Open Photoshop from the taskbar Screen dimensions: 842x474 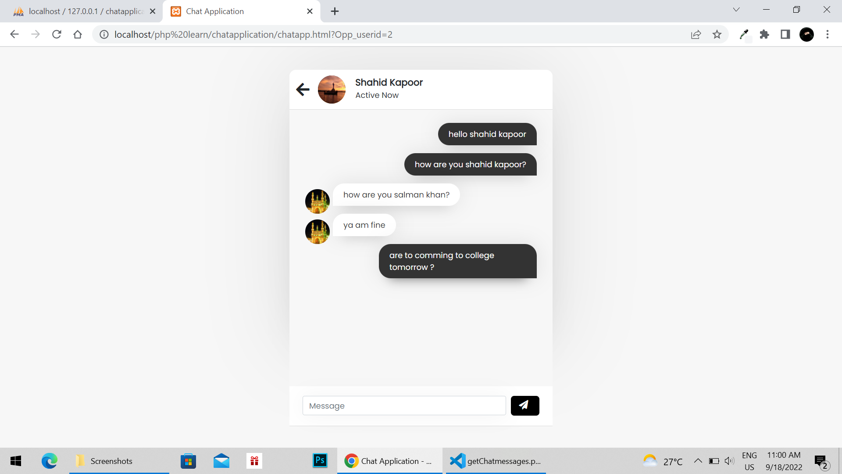pyautogui.click(x=320, y=460)
